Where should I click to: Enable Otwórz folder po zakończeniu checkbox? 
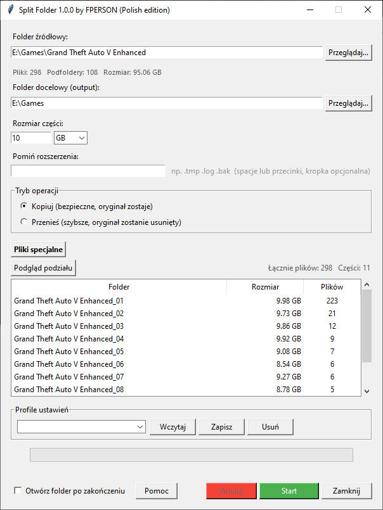(18, 490)
